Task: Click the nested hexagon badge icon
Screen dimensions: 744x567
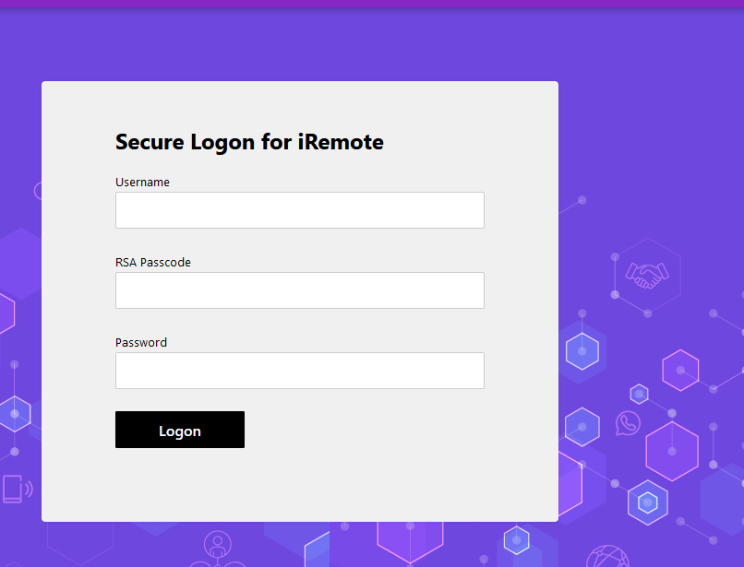Action: coord(647,502)
